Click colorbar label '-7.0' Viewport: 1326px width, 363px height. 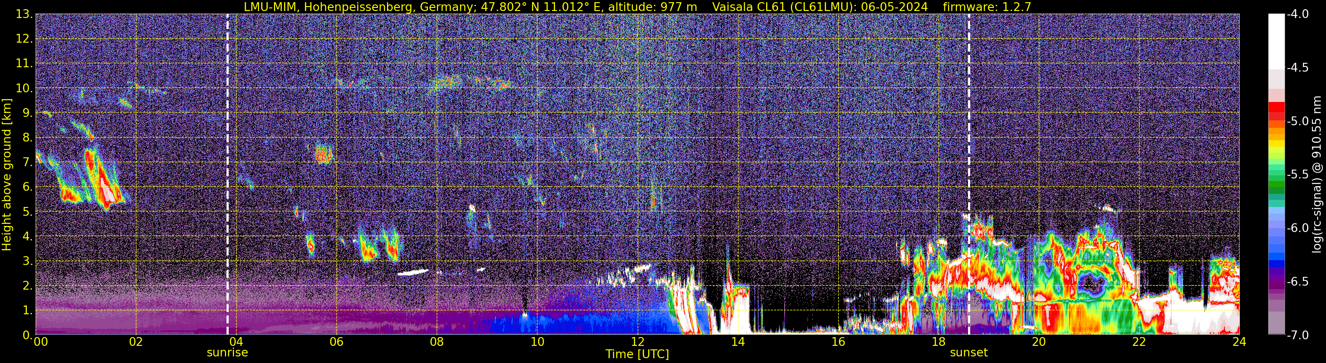tap(1297, 335)
